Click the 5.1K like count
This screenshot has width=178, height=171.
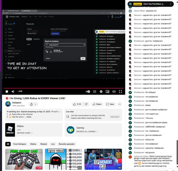click(x=79, y=104)
